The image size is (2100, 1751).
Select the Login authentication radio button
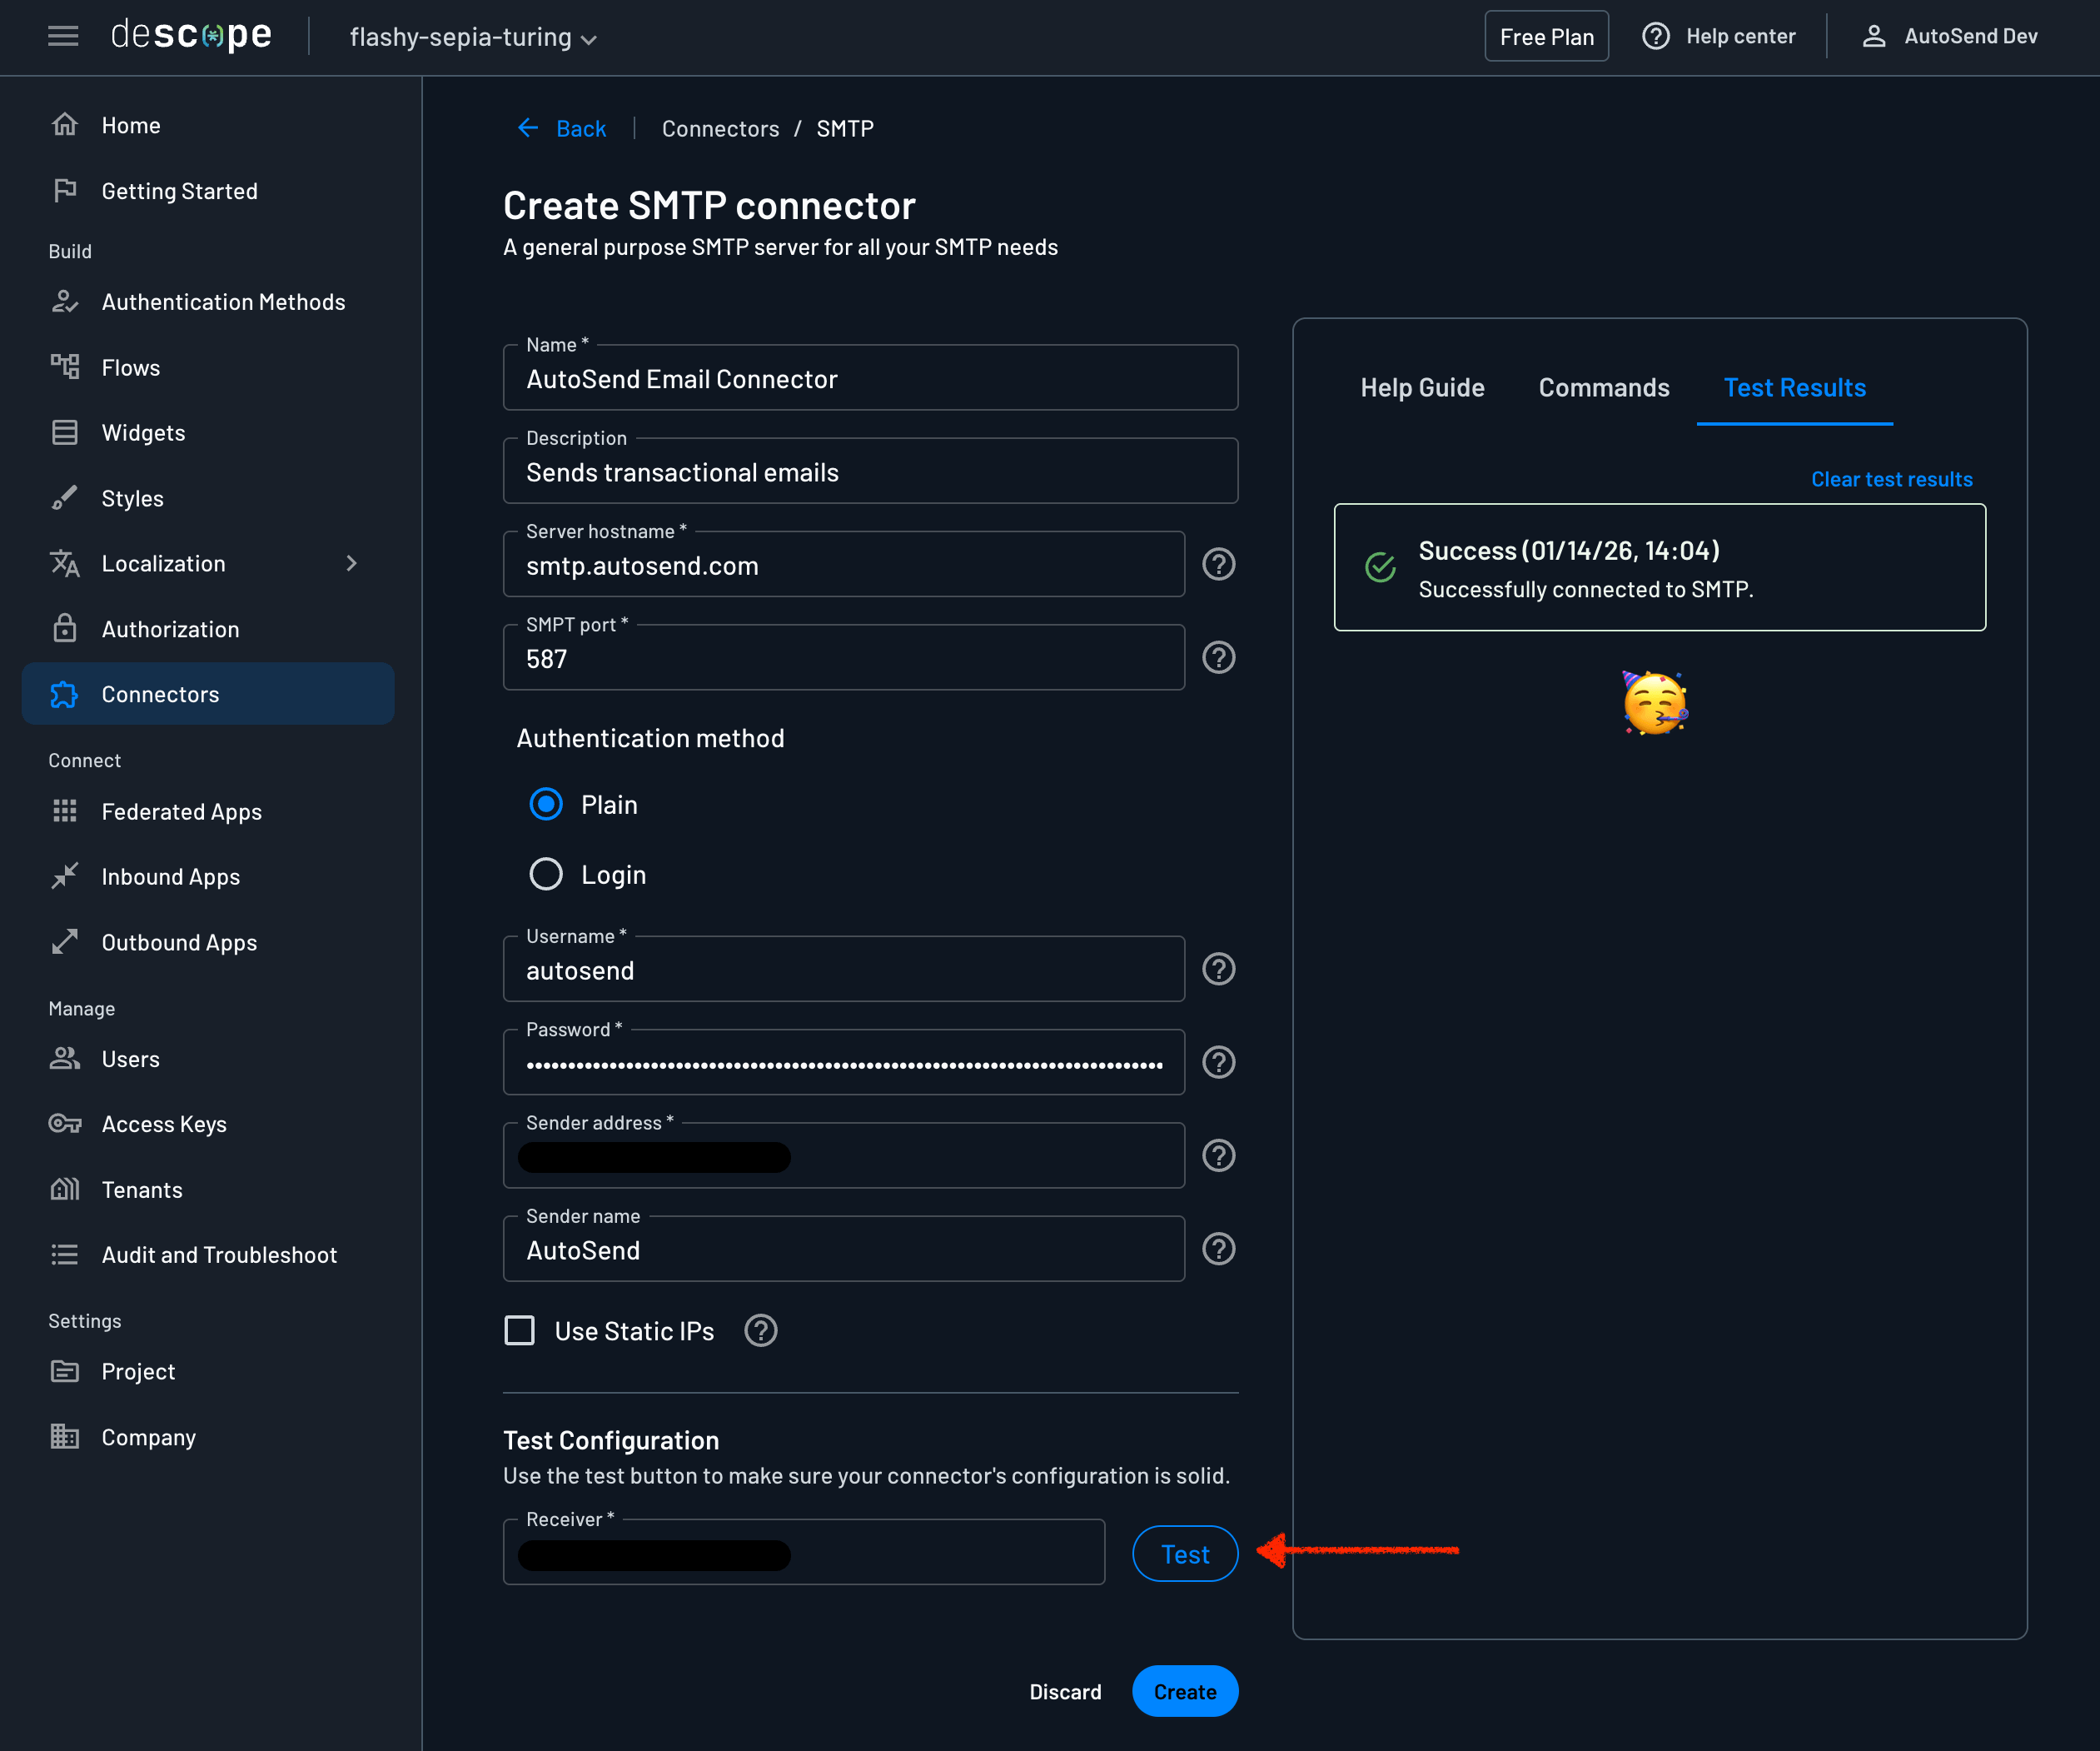(x=546, y=875)
